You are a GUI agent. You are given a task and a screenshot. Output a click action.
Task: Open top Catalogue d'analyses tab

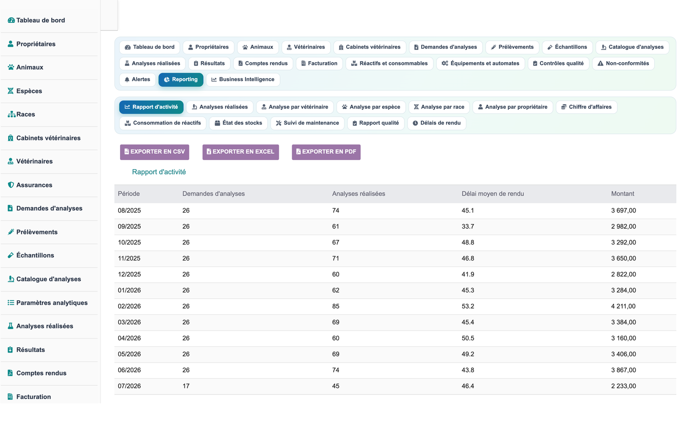[x=632, y=47]
